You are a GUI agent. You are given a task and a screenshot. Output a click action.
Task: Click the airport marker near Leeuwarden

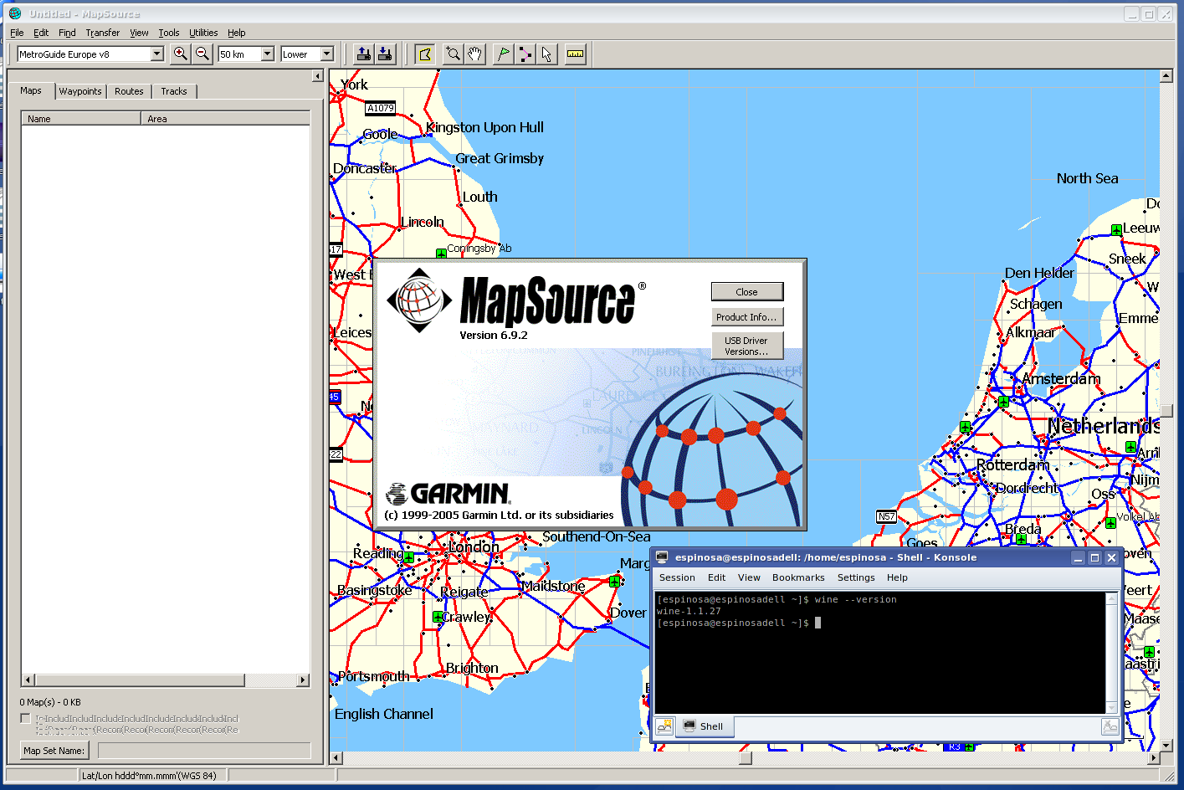[x=1116, y=229]
